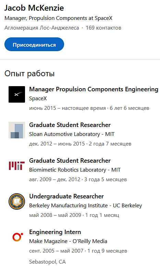The height and width of the screenshot is (266, 160).
Task: Click the 169 контактов connections text
Action: coord(103,28)
